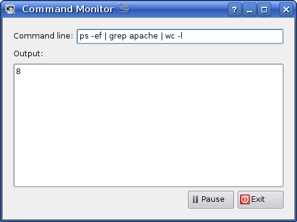297x222 pixels.
Task: Place cursor after 'wc -l' in command field
Action: coord(183,36)
